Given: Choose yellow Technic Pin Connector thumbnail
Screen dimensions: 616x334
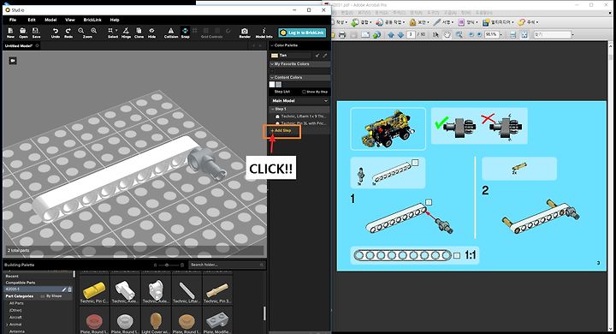Looking at the screenshot, I should coord(94,290).
